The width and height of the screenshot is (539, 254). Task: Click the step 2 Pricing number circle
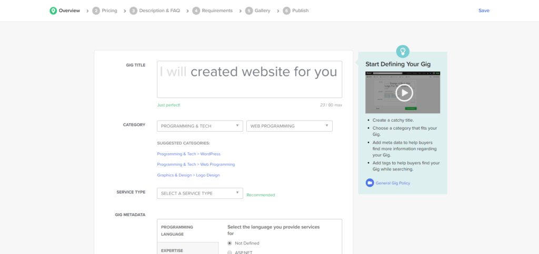[x=96, y=10]
